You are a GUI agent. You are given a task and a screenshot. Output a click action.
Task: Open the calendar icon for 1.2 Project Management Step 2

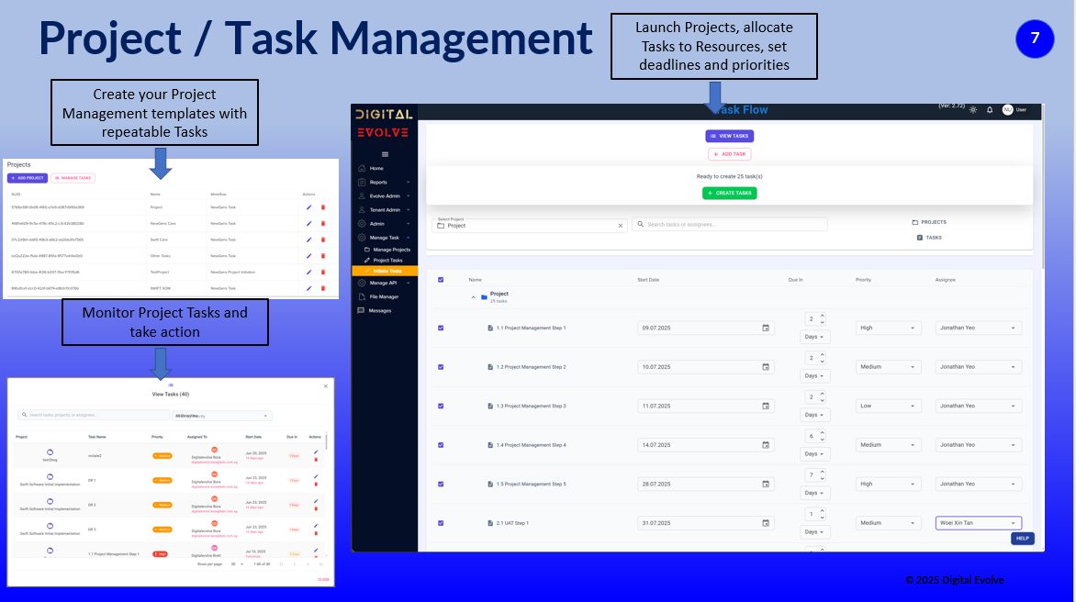[766, 367]
